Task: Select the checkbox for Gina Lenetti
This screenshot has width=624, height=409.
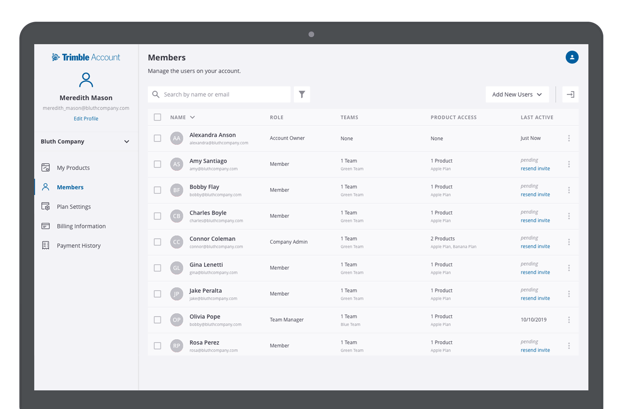Action: click(x=157, y=268)
